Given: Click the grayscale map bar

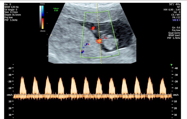Looking at the screenshot, I should pos(41,17).
